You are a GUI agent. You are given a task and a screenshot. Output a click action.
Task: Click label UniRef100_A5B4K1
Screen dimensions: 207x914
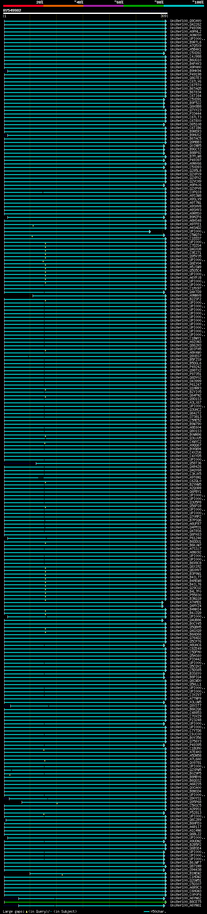pyautogui.click(x=186, y=49)
